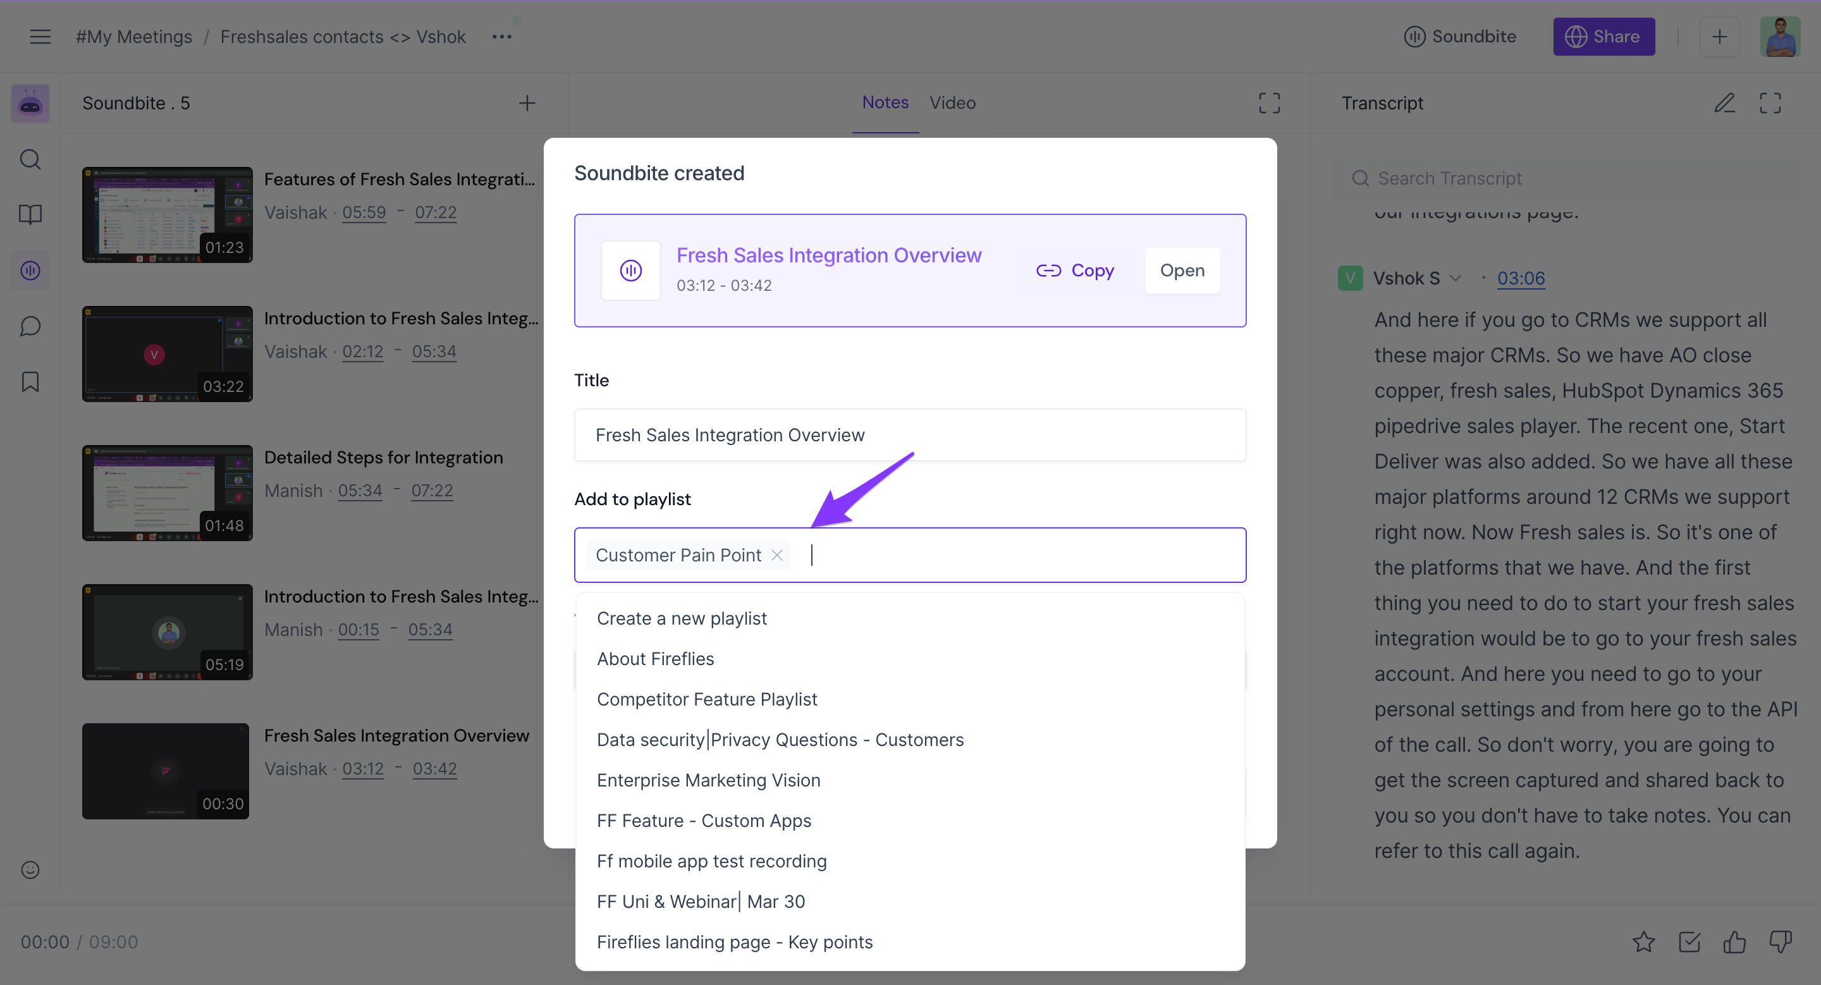Click the Fireflies bot icon in sidebar
The width and height of the screenshot is (1821, 985).
click(x=30, y=104)
